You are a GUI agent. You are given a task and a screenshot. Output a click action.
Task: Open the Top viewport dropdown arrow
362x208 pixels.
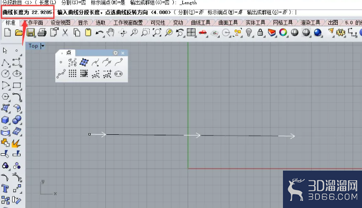[x=43, y=46]
